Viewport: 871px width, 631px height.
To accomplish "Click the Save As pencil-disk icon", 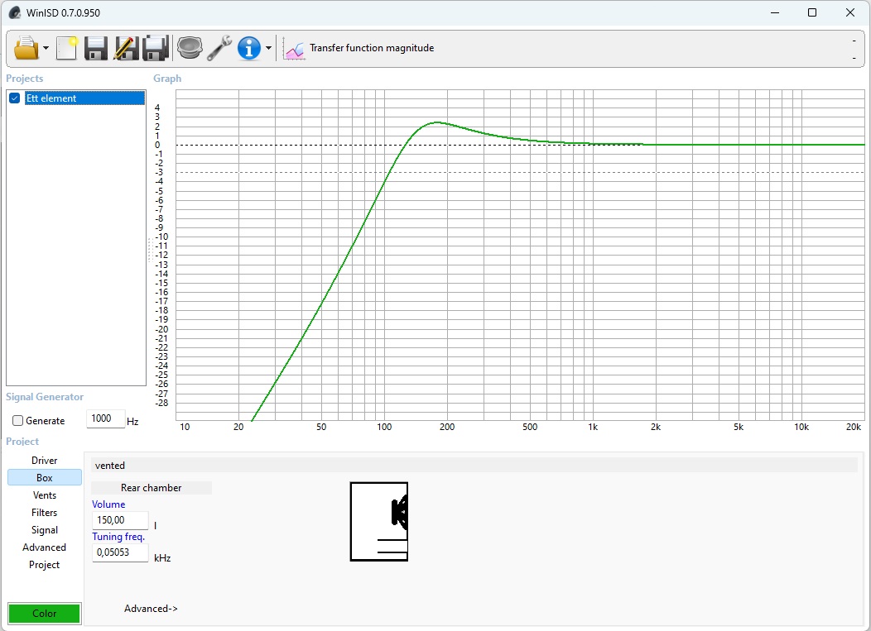I will point(126,48).
